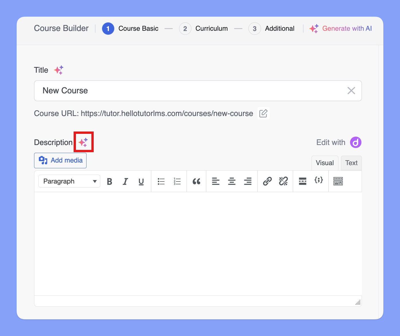Click the Course Builder heading
400x336 pixels.
coord(61,28)
